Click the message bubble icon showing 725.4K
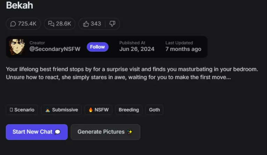This screenshot has width=267, height=155. (x=13, y=24)
